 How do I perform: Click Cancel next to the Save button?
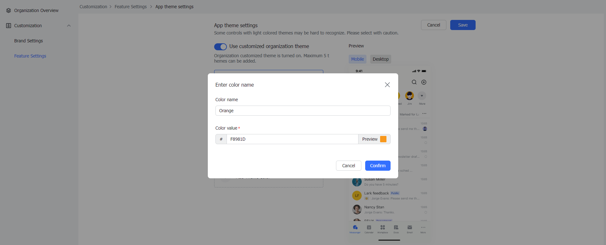pos(434,25)
